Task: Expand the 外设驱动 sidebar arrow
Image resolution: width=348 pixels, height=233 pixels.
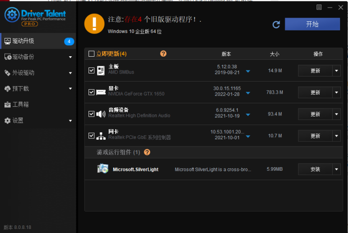Action: 70,73
